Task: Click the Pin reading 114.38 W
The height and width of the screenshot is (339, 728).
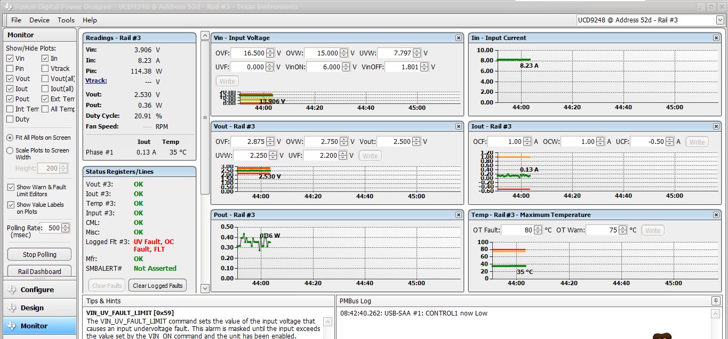Action: pyautogui.click(x=147, y=71)
